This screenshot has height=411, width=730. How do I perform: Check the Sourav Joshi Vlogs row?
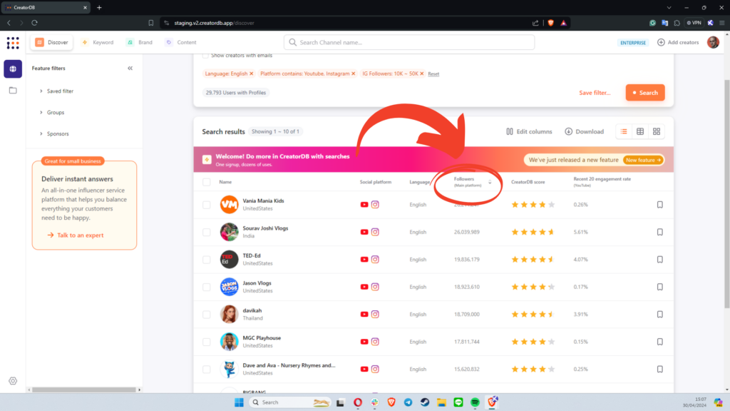pyautogui.click(x=206, y=232)
